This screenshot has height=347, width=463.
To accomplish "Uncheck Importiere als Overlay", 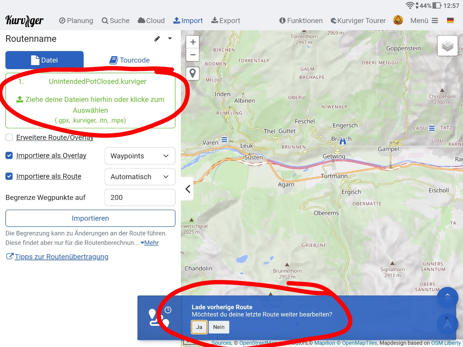I will pos(9,156).
